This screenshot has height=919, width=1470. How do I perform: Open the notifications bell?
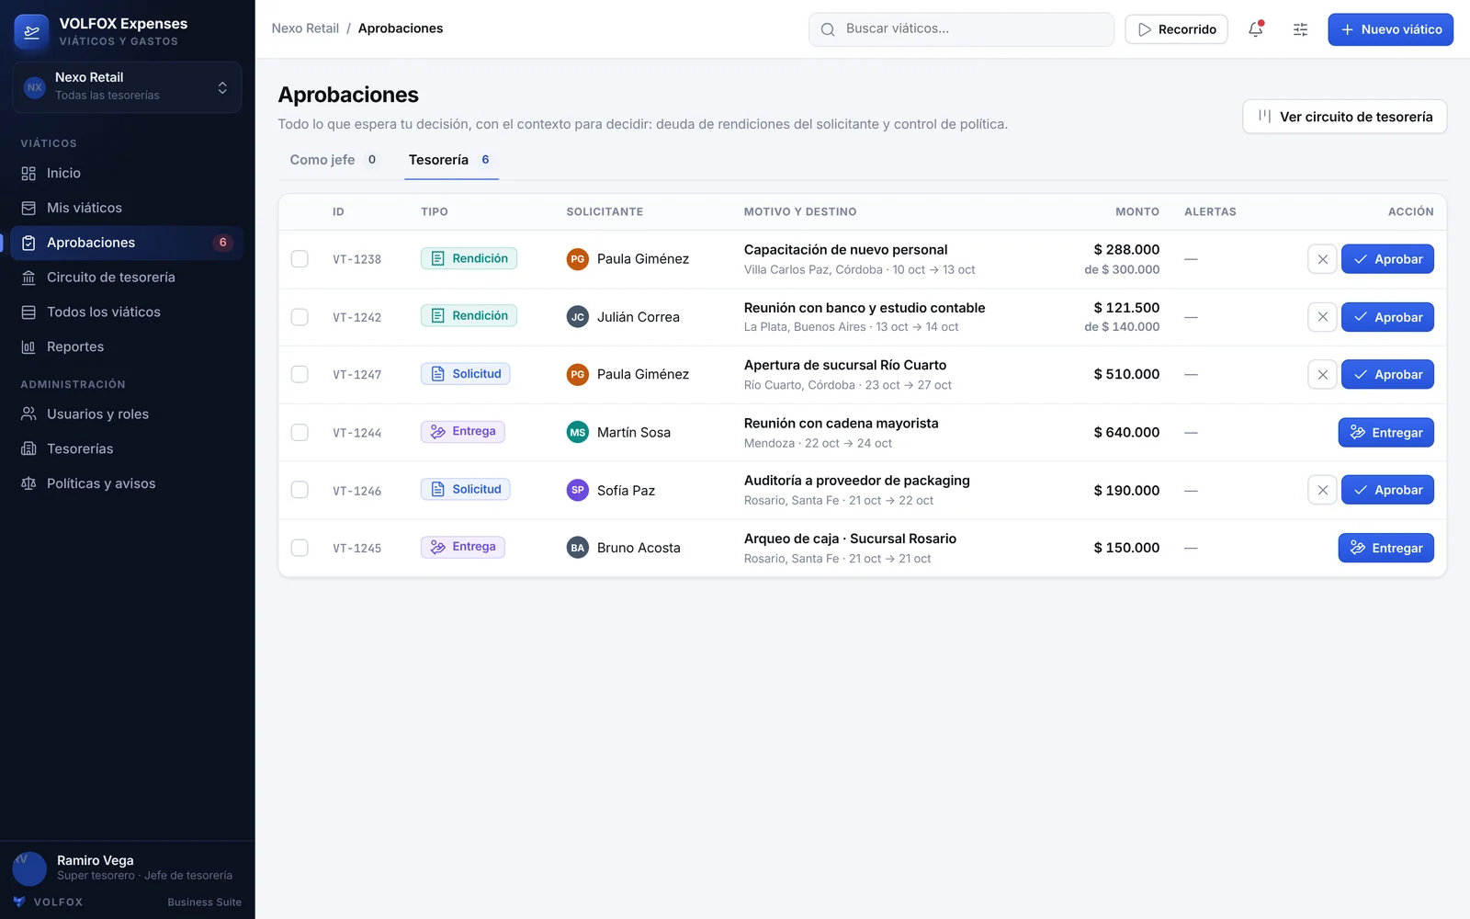click(1255, 29)
